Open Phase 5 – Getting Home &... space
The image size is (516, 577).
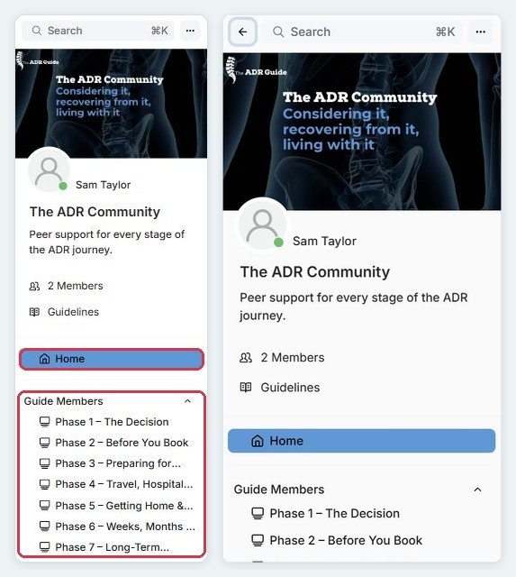pyautogui.click(x=124, y=506)
